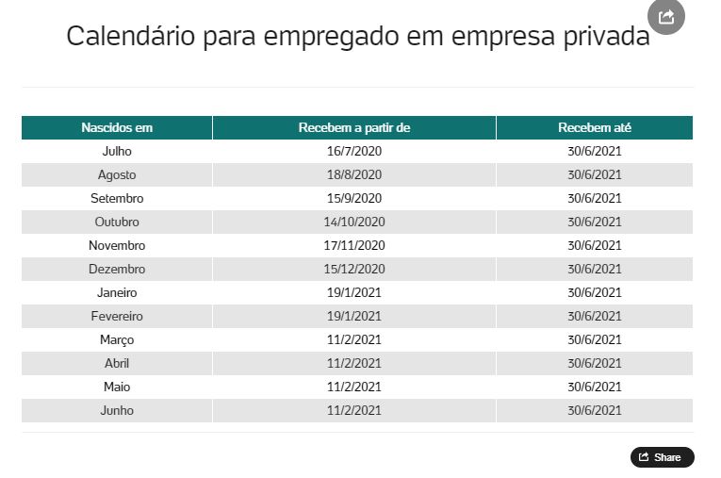The width and height of the screenshot is (721, 478).
Task: Click the round share icon near the title
Action: coord(666,17)
